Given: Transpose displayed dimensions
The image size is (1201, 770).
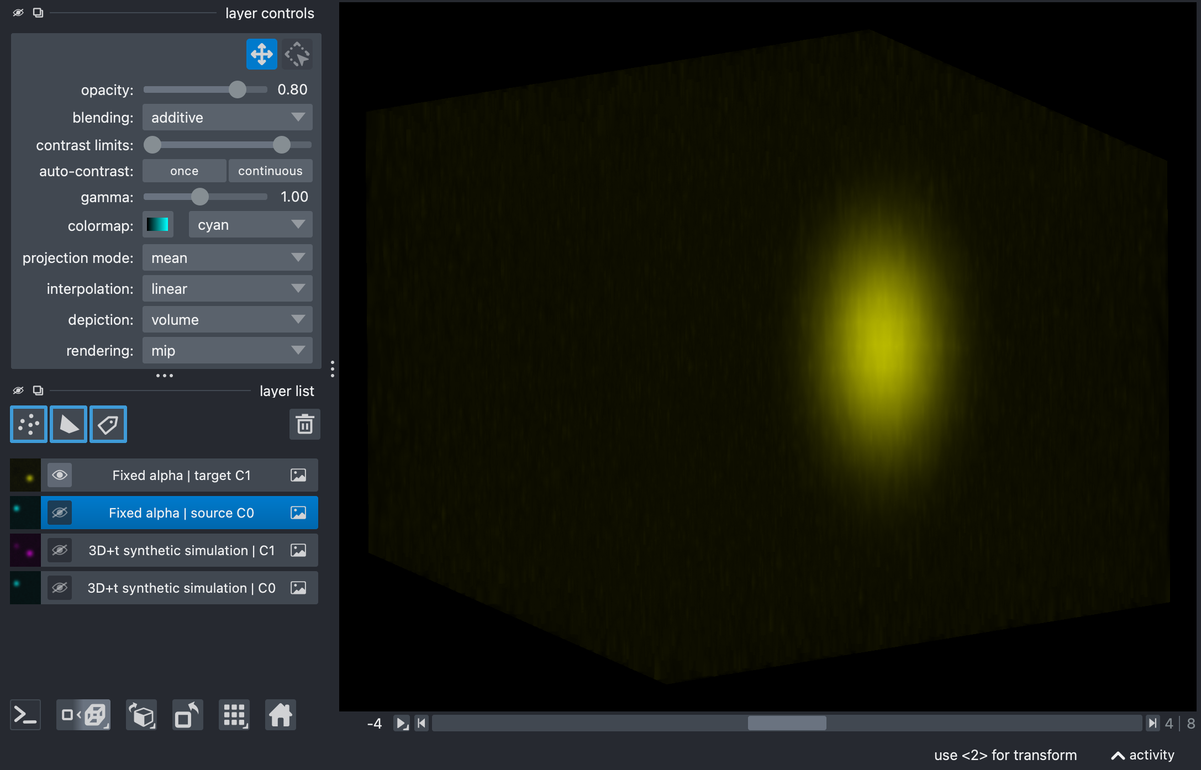Looking at the screenshot, I should (x=188, y=715).
